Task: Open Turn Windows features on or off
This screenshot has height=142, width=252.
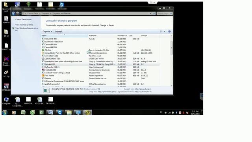Action: (27, 29)
